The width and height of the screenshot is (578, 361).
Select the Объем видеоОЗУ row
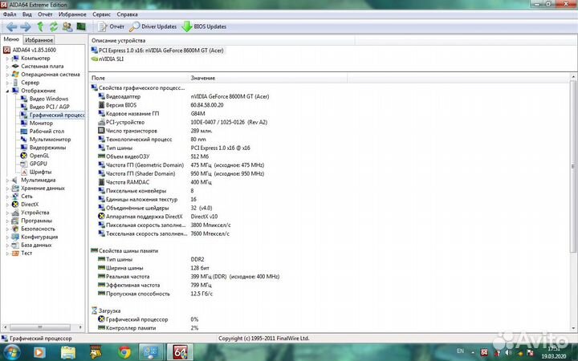pos(153,156)
